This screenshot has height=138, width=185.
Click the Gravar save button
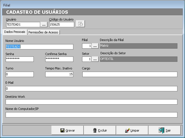(x=67, y=130)
